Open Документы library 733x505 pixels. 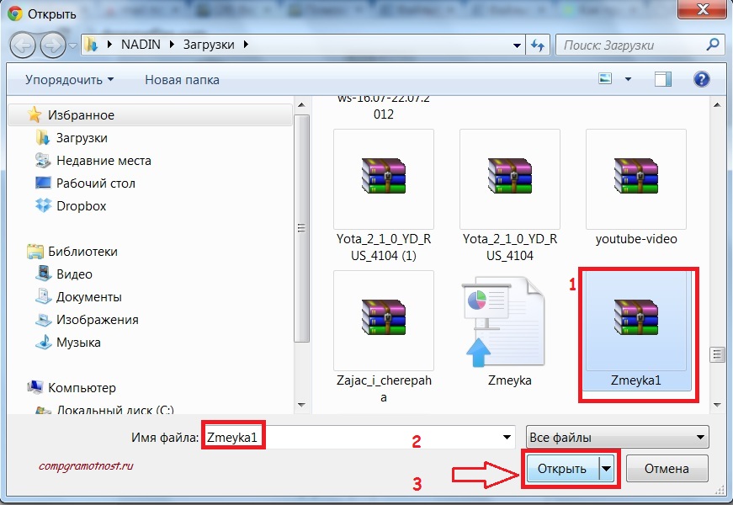[89, 297]
